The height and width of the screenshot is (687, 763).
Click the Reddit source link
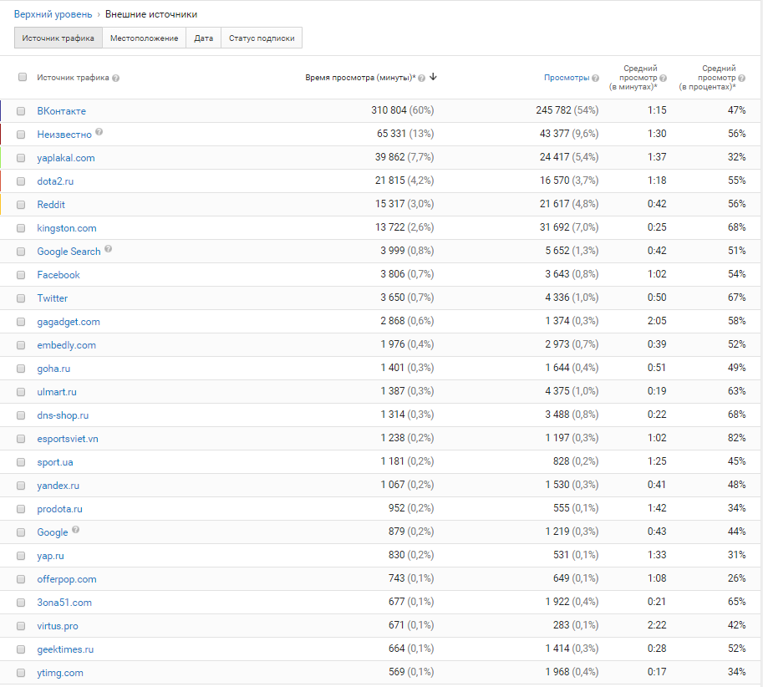pos(51,205)
